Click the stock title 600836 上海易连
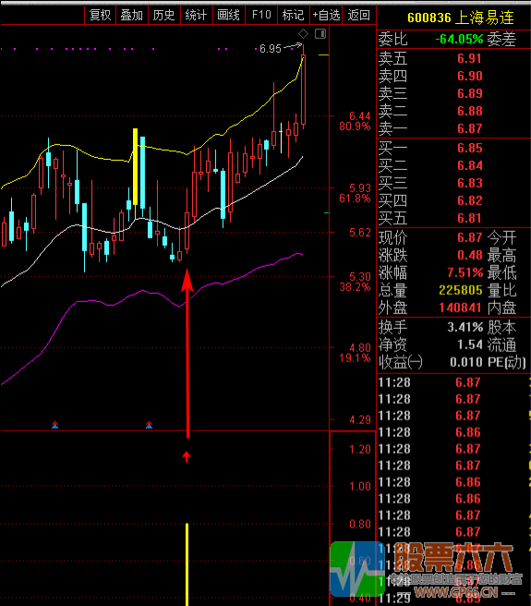This screenshot has height=606, width=531. (460, 18)
